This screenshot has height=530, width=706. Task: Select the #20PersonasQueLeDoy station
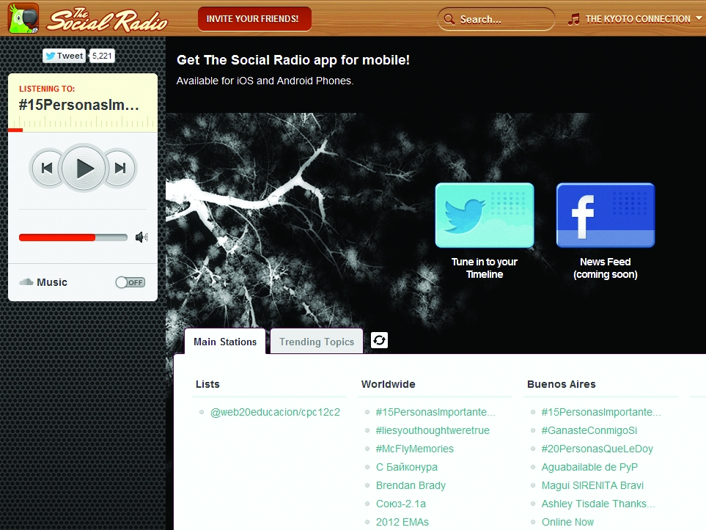(597, 449)
